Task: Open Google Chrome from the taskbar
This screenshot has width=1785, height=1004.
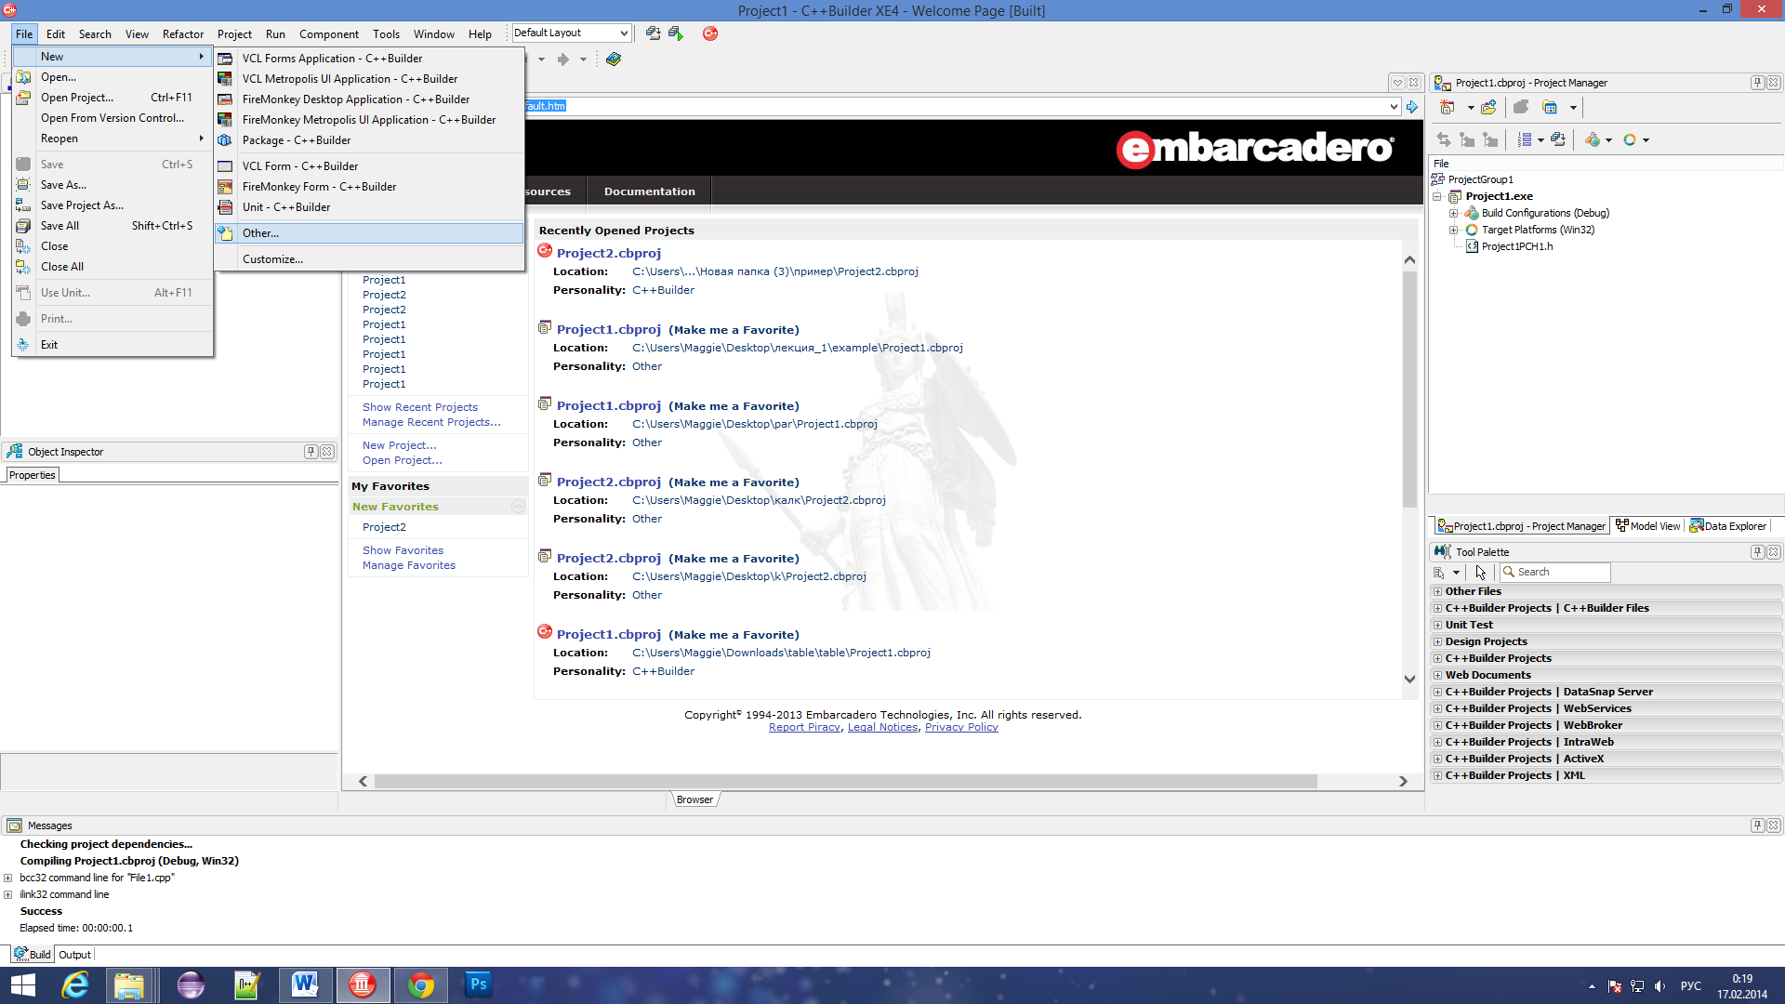Action: [420, 985]
